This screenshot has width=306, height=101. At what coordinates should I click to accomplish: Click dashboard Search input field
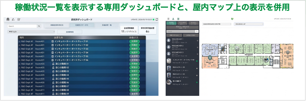(x=22, y=26)
